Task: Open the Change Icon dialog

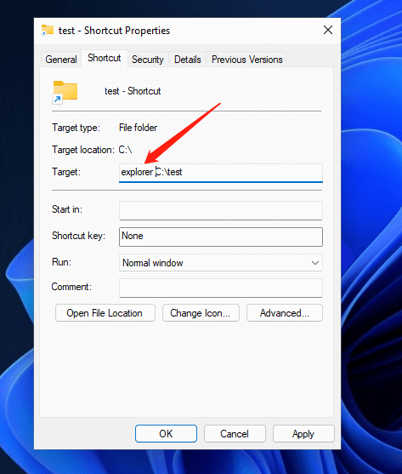Action: point(201,313)
